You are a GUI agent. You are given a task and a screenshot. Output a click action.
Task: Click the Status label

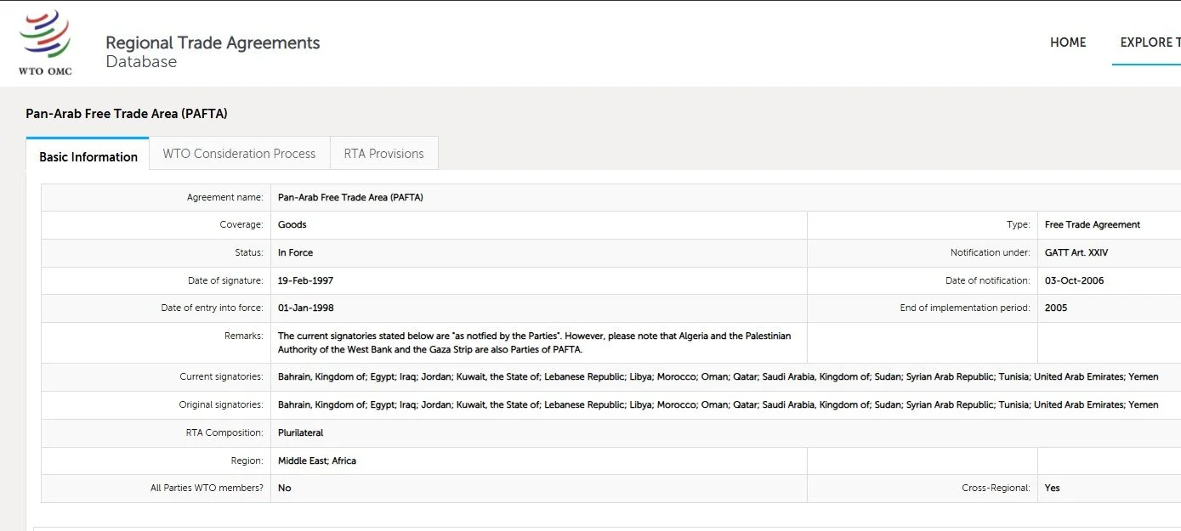(x=249, y=253)
